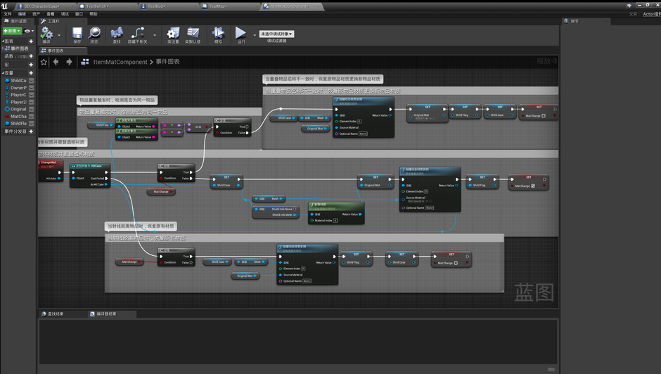Click the Play (运行) arrow icon
The height and width of the screenshot is (374, 661).
(x=240, y=33)
